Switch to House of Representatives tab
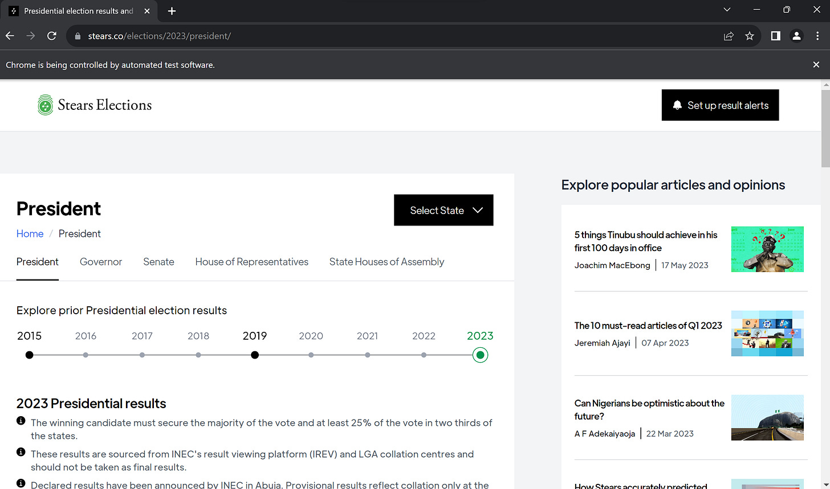 tap(252, 262)
